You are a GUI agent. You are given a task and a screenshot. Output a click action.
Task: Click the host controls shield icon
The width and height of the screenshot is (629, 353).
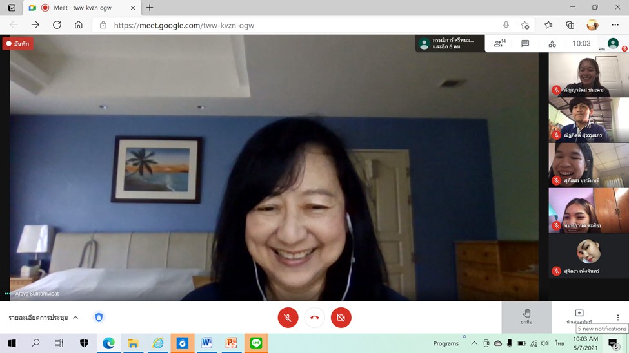(x=99, y=318)
